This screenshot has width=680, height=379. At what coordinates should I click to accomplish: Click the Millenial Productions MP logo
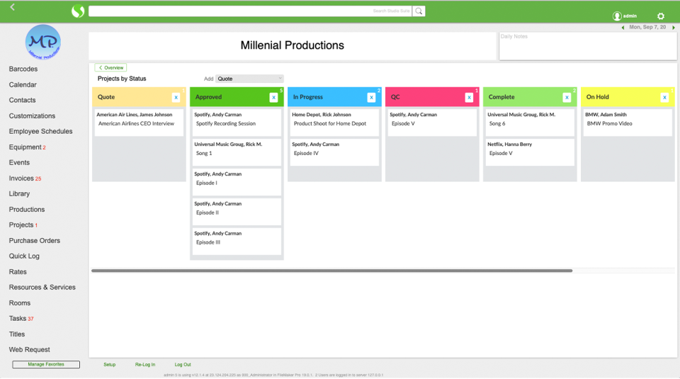(x=43, y=42)
